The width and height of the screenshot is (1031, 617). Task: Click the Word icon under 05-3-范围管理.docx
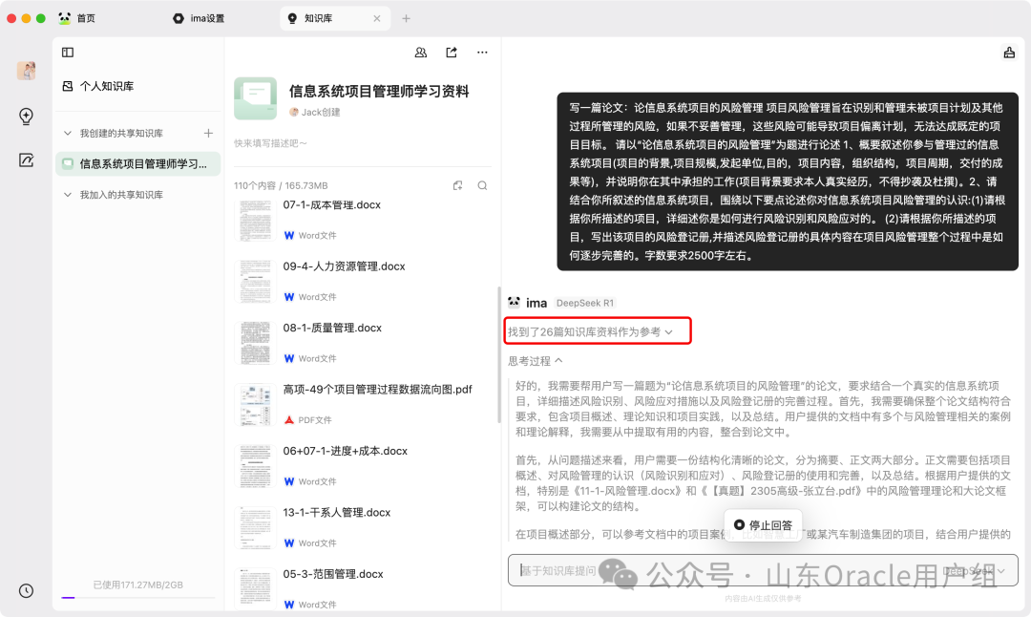point(288,605)
